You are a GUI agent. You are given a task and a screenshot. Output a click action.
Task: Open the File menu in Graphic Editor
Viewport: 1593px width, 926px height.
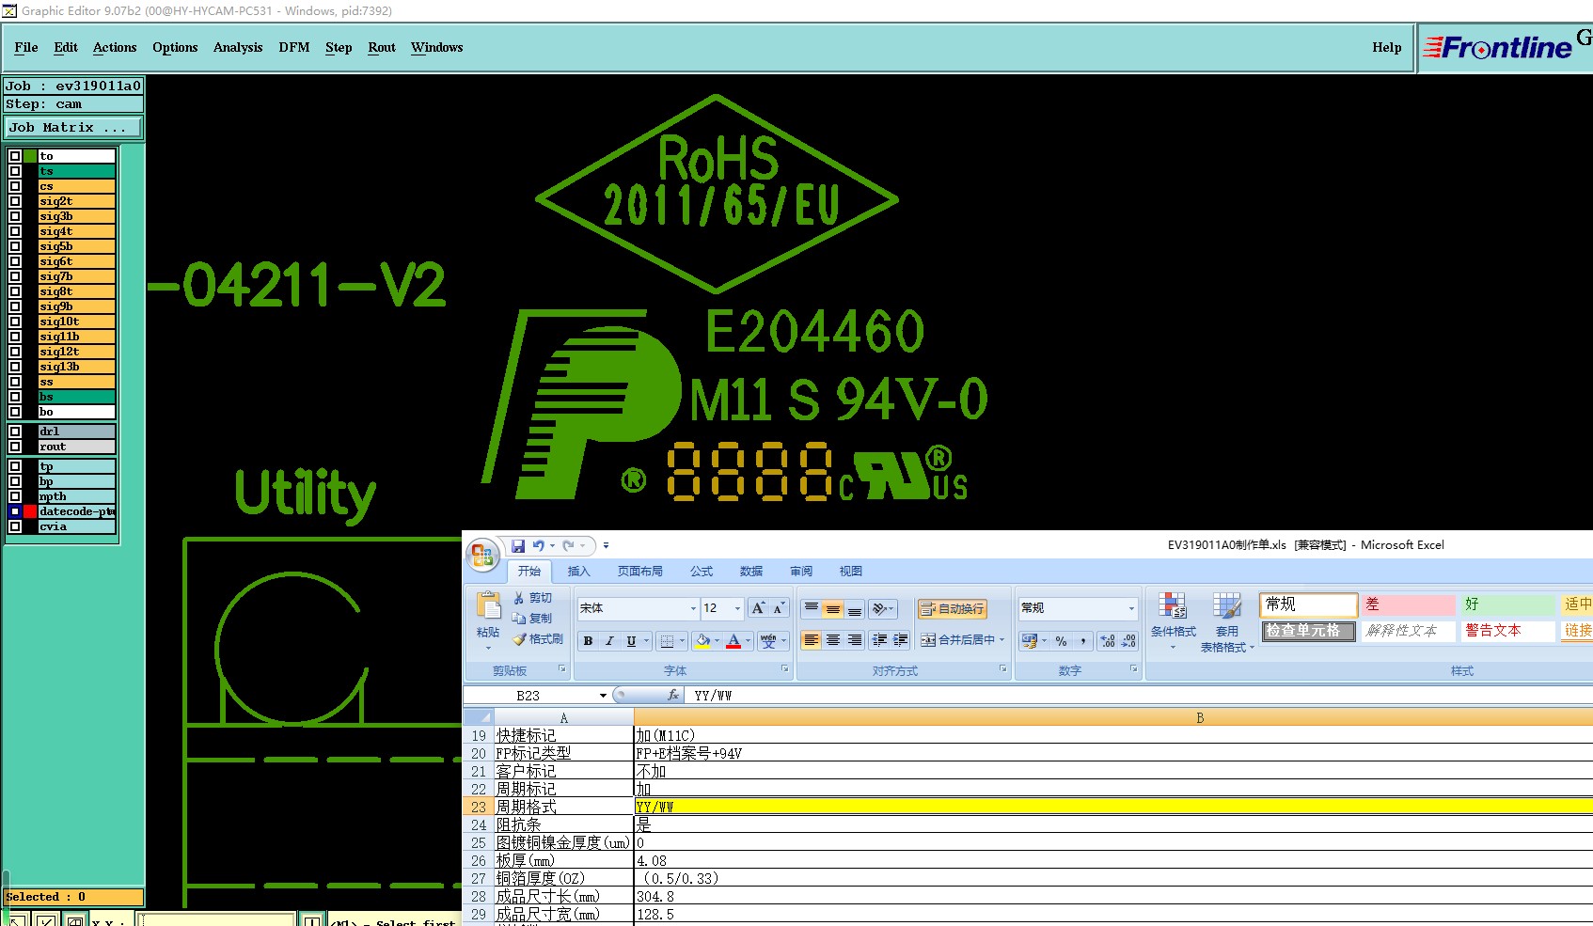click(x=26, y=48)
